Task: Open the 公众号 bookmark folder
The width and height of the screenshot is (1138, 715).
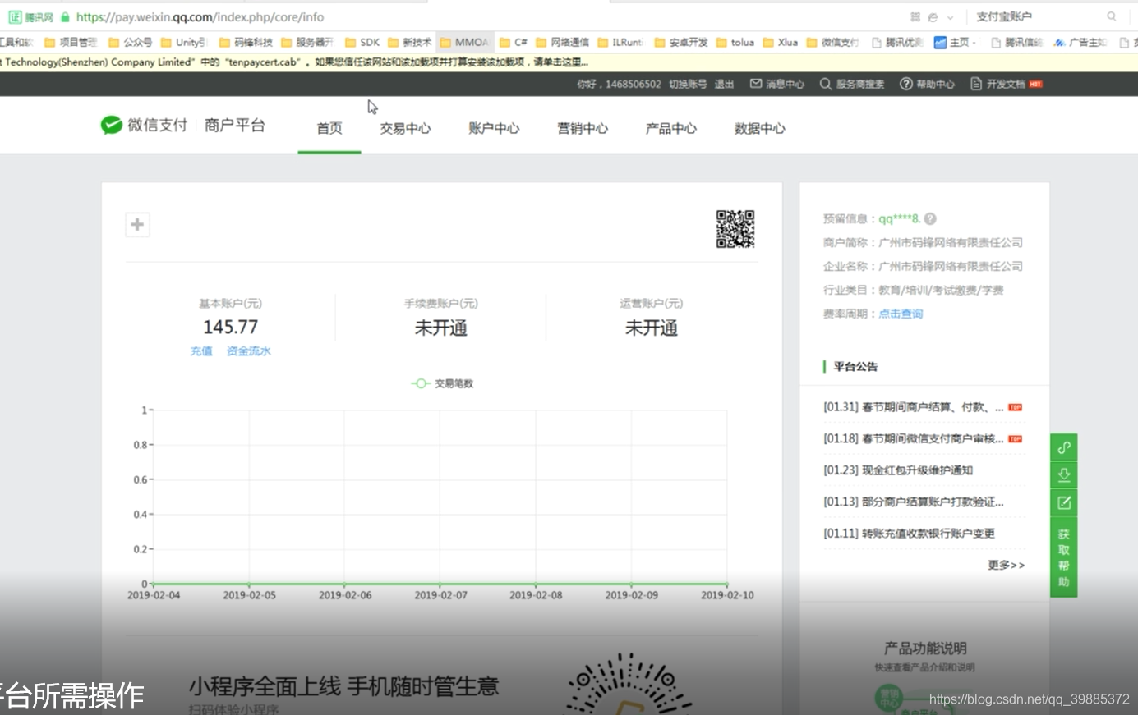Action: point(130,42)
